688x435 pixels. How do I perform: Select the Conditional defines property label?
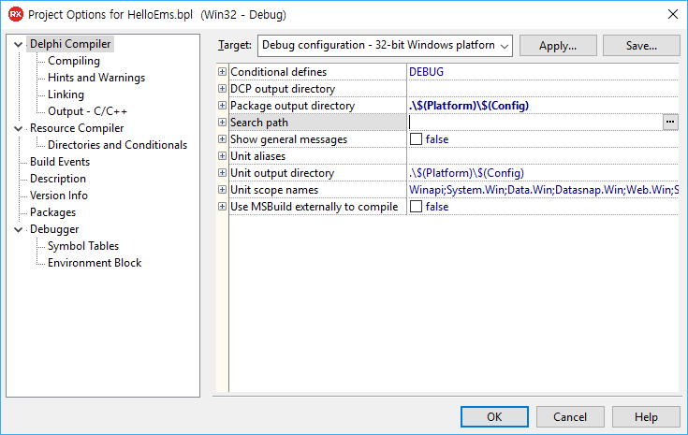click(x=279, y=71)
